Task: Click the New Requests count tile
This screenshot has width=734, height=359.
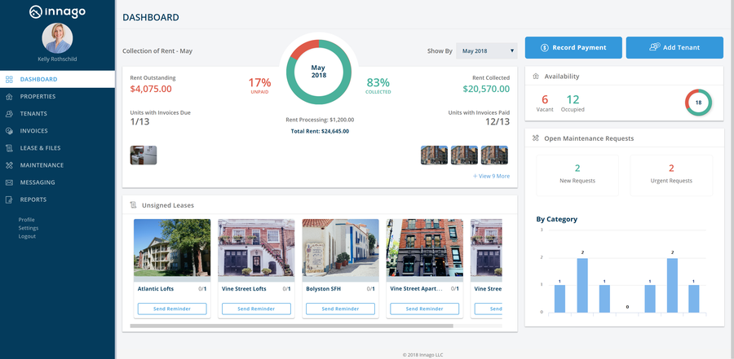Action: pyautogui.click(x=577, y=175)
